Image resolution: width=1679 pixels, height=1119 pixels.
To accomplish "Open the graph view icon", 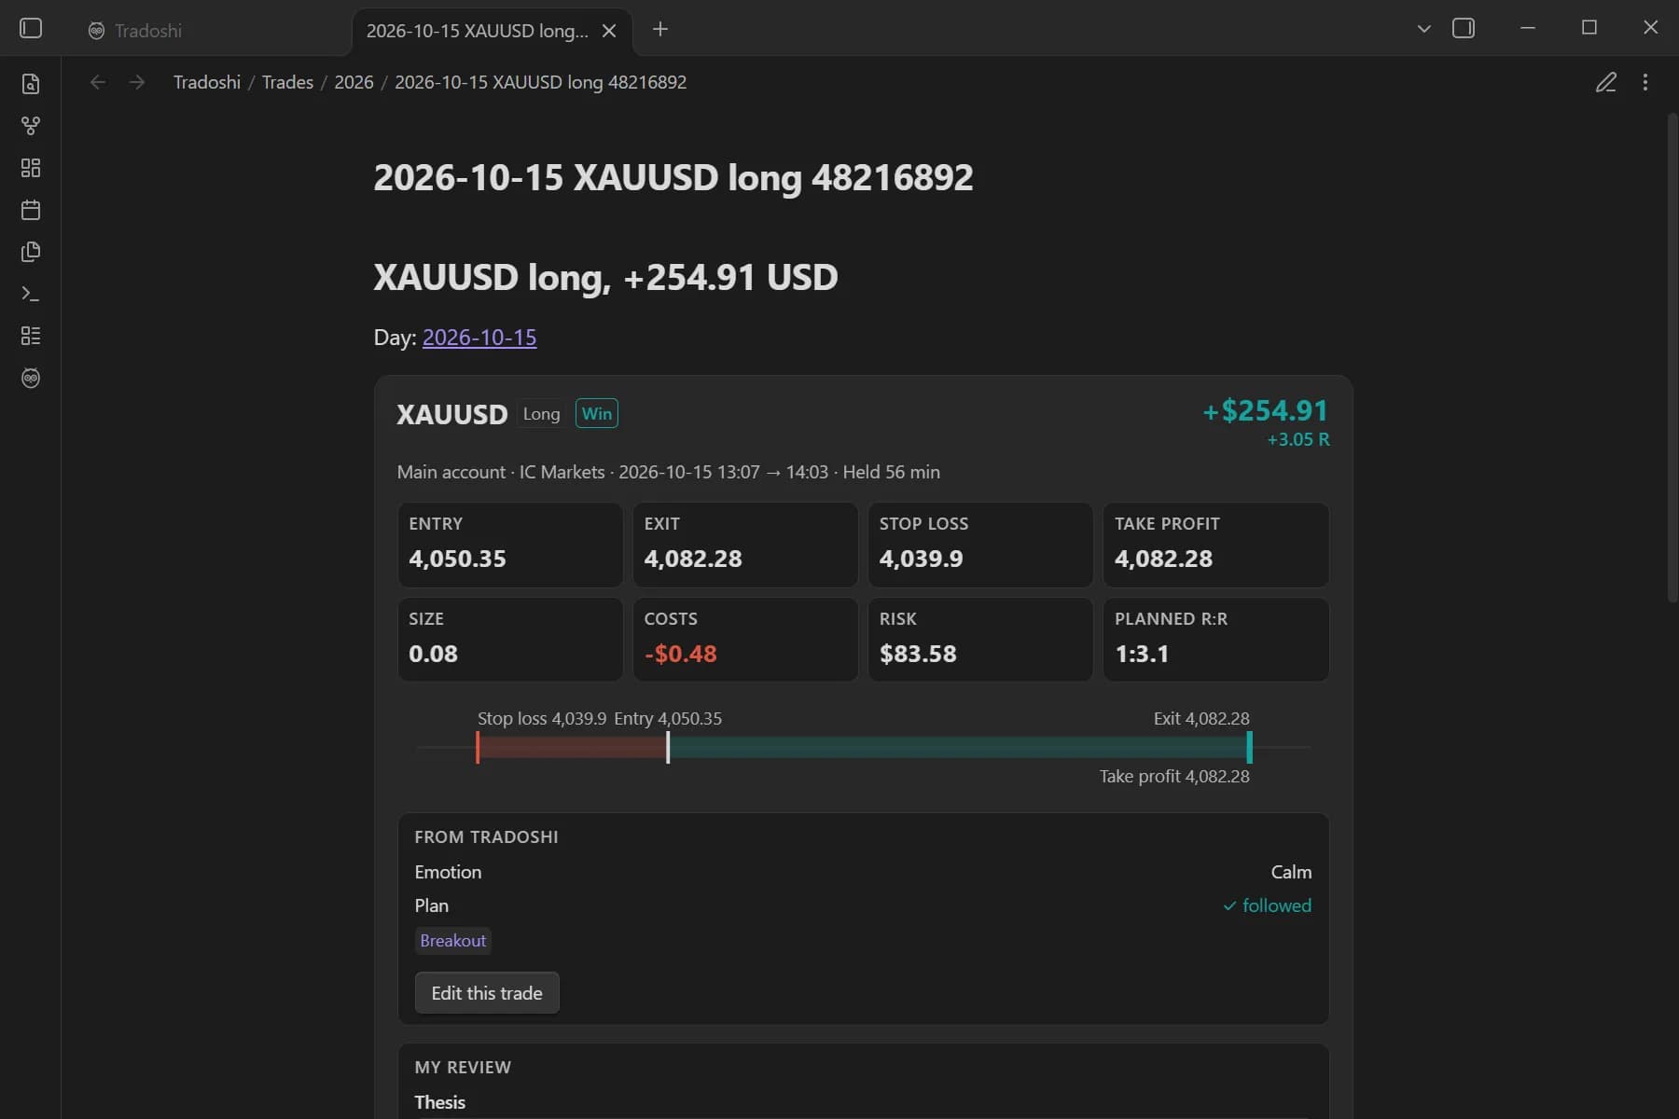I will click(x=31, y=126).
